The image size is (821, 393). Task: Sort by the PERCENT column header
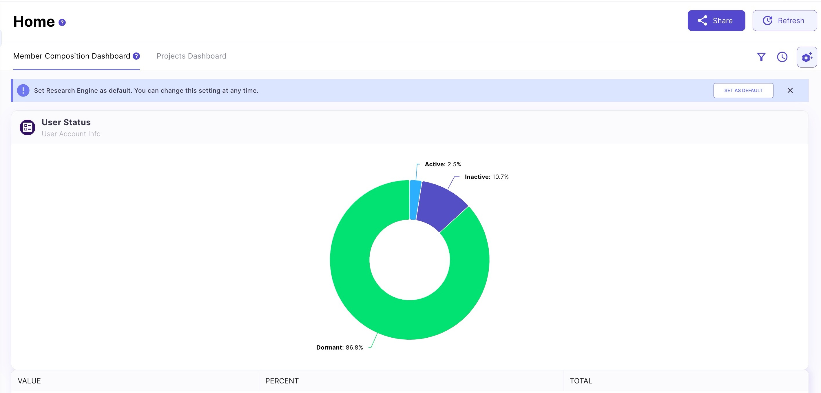282,381
